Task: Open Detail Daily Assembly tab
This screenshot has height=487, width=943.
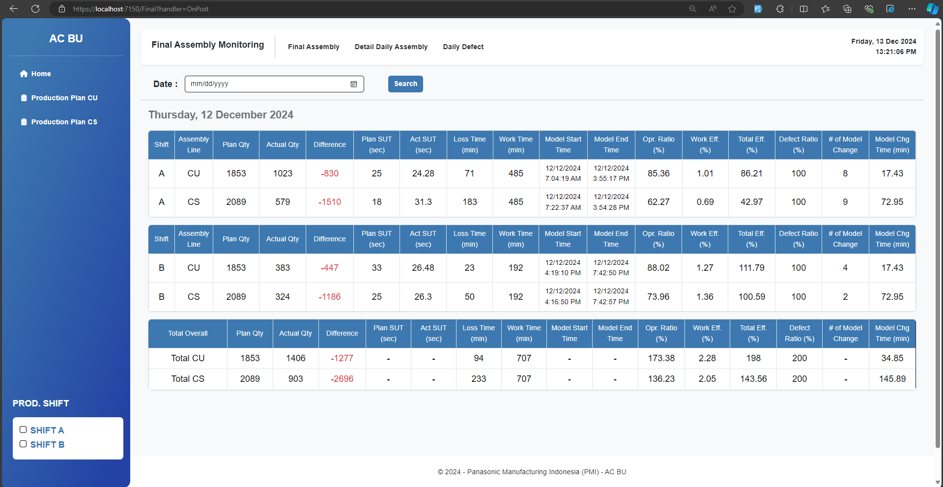Action: click(x=391, y=47)
